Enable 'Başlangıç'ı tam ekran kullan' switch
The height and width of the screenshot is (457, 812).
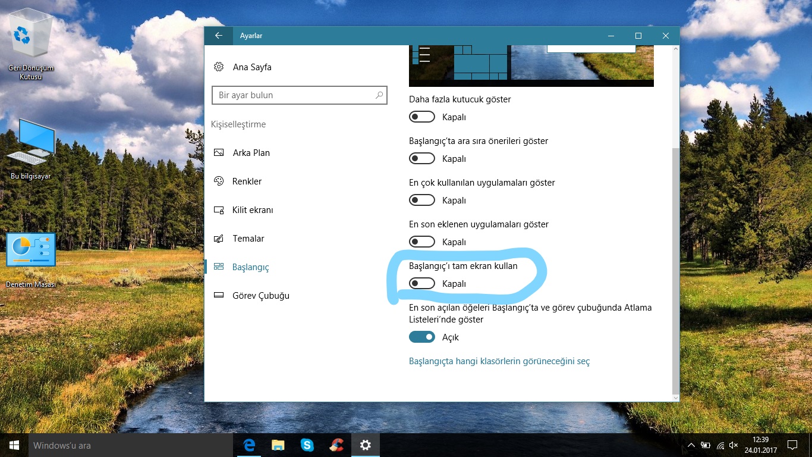422,284
